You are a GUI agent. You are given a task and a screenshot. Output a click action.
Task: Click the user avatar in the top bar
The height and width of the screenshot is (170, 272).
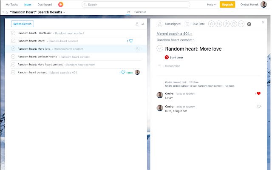263,5
